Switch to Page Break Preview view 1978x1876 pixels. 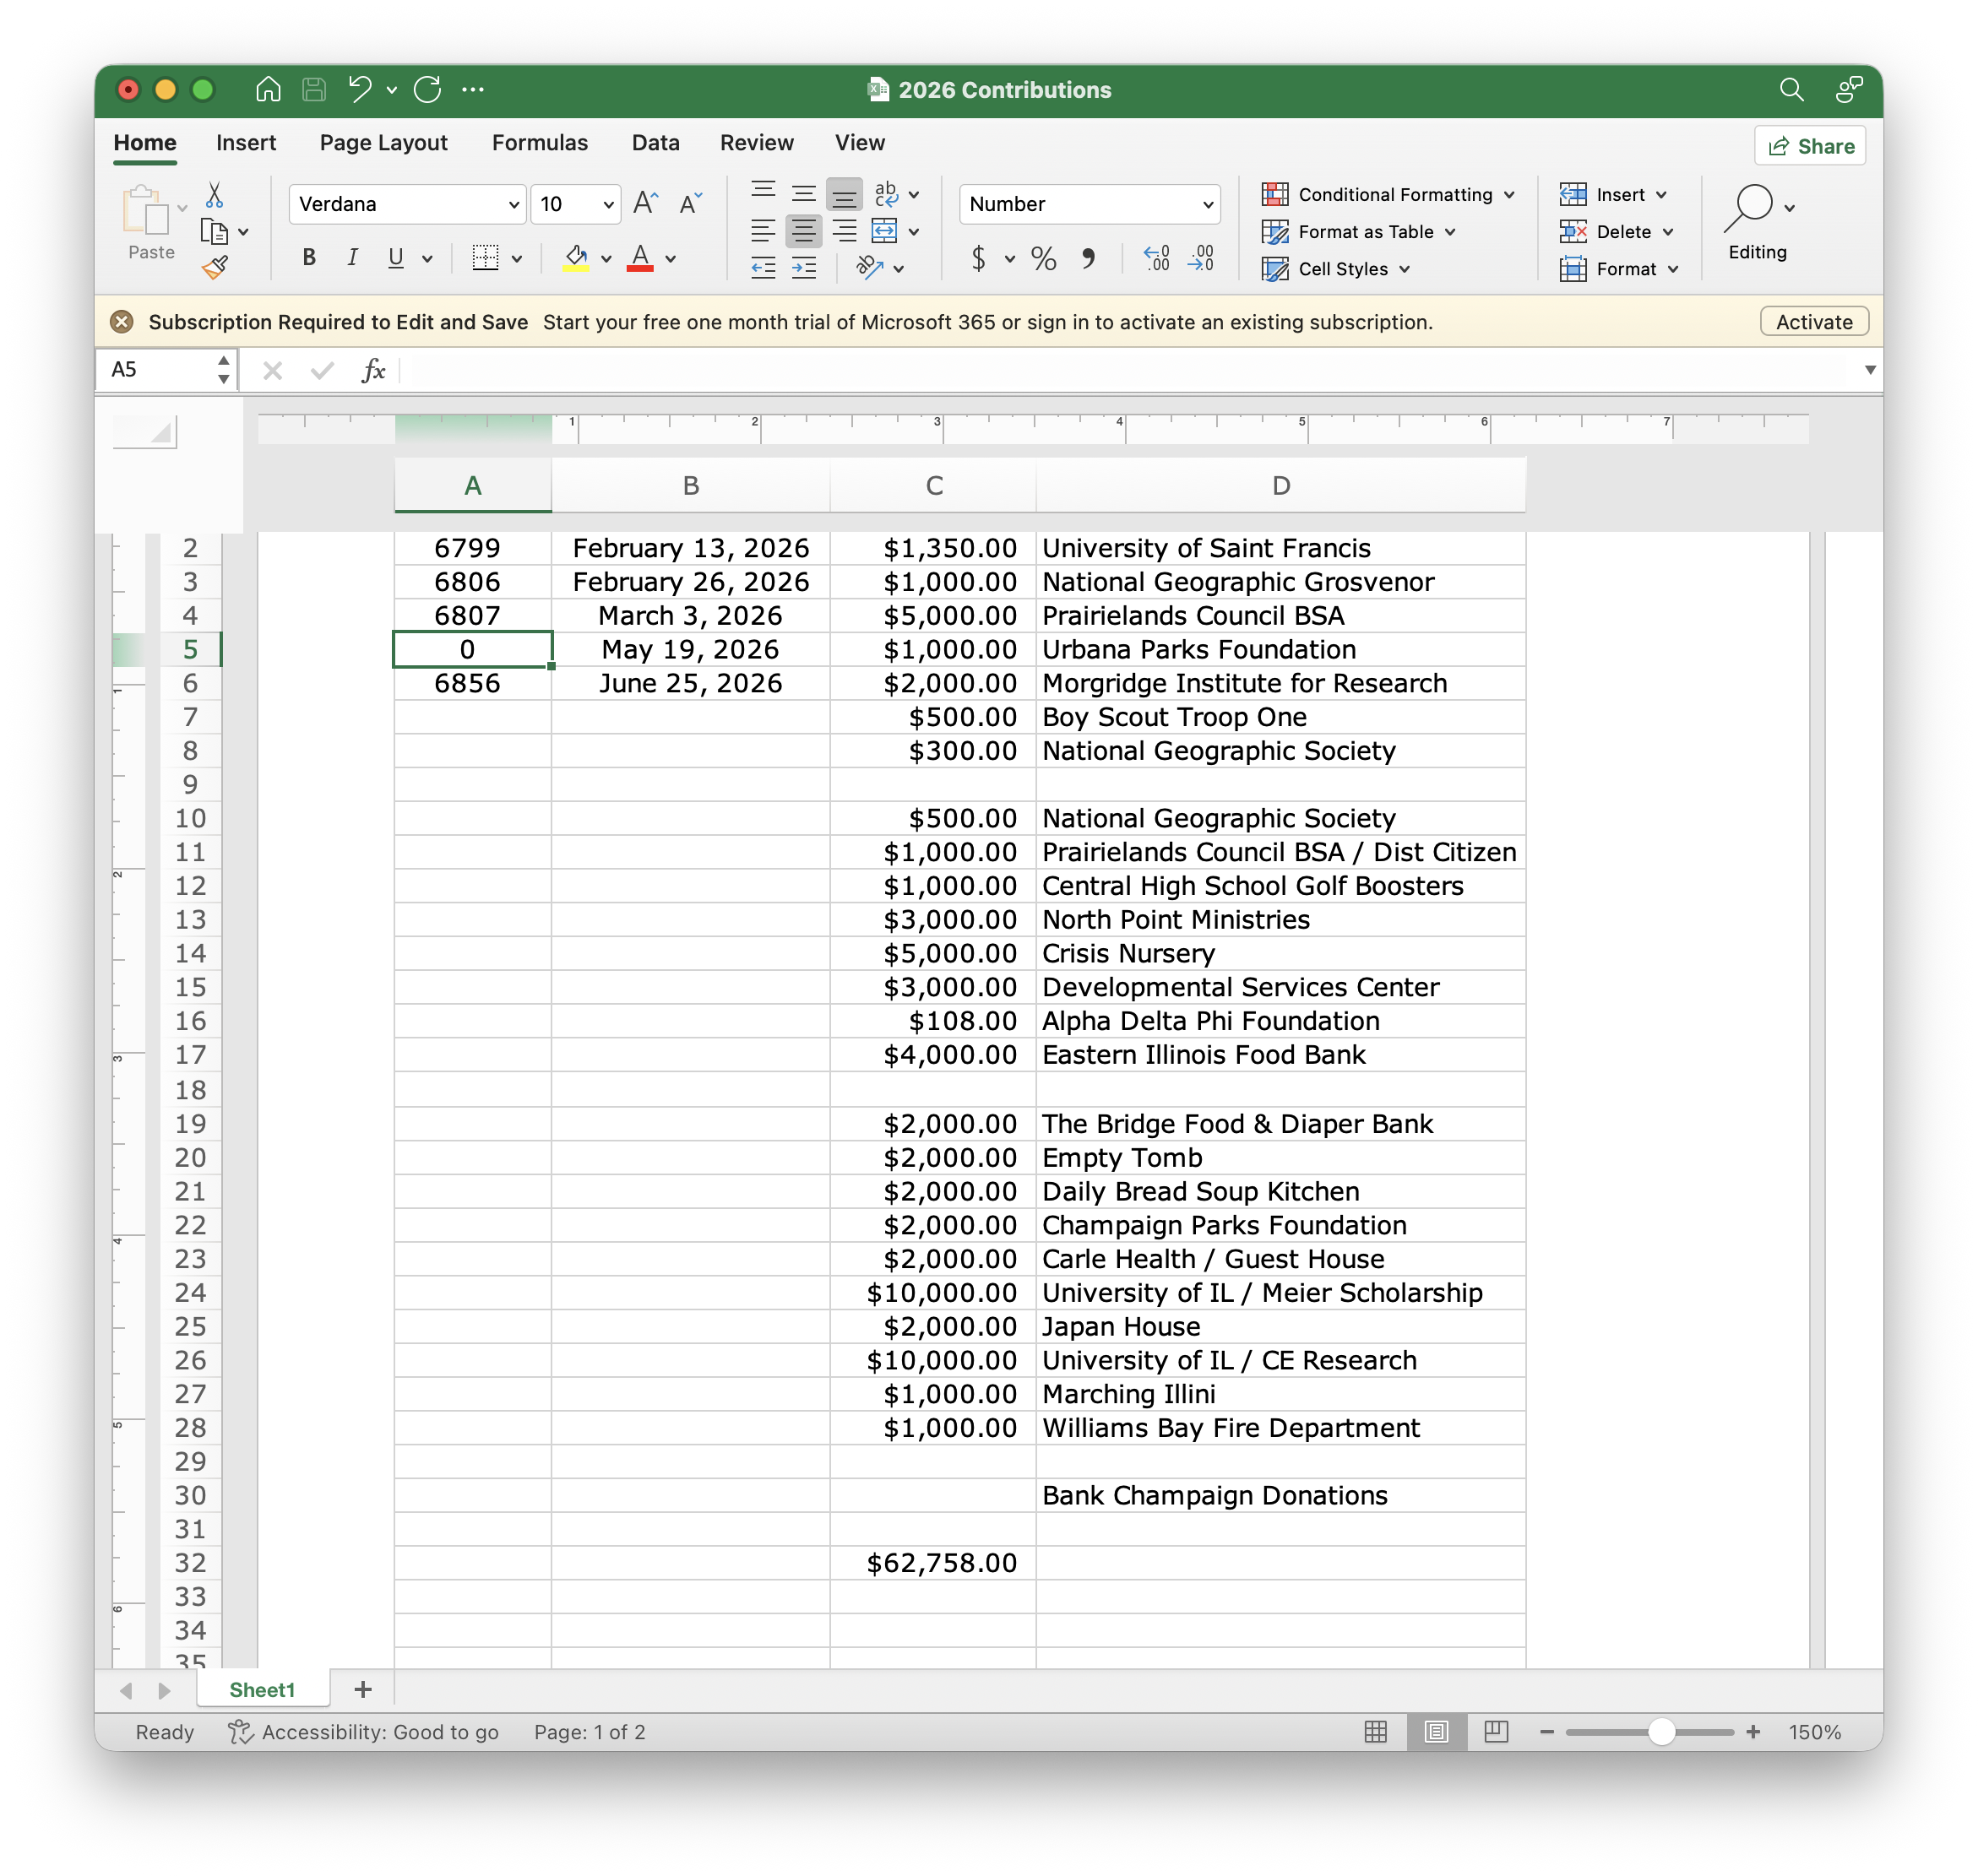[x=1496, y=1732]
